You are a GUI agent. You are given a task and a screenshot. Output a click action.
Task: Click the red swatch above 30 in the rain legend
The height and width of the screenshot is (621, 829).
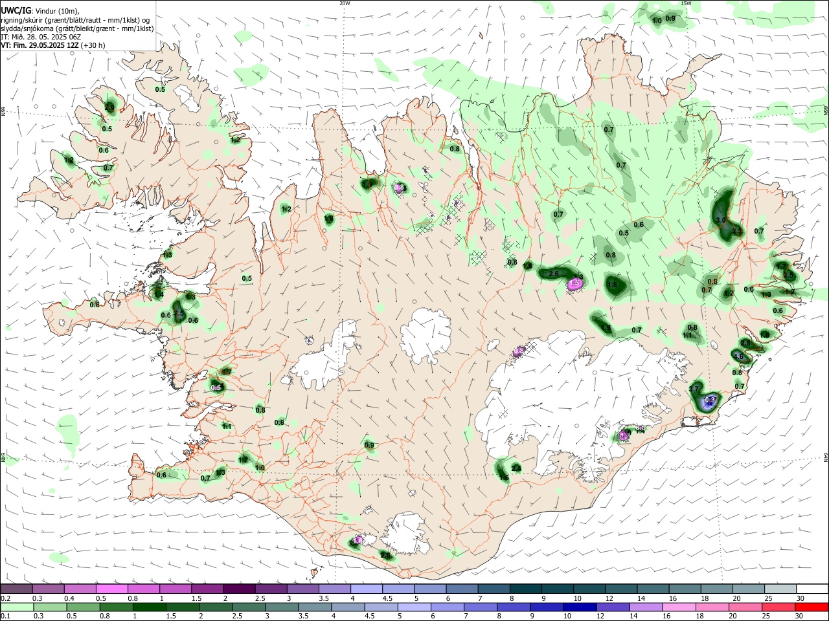coord(812,607)
